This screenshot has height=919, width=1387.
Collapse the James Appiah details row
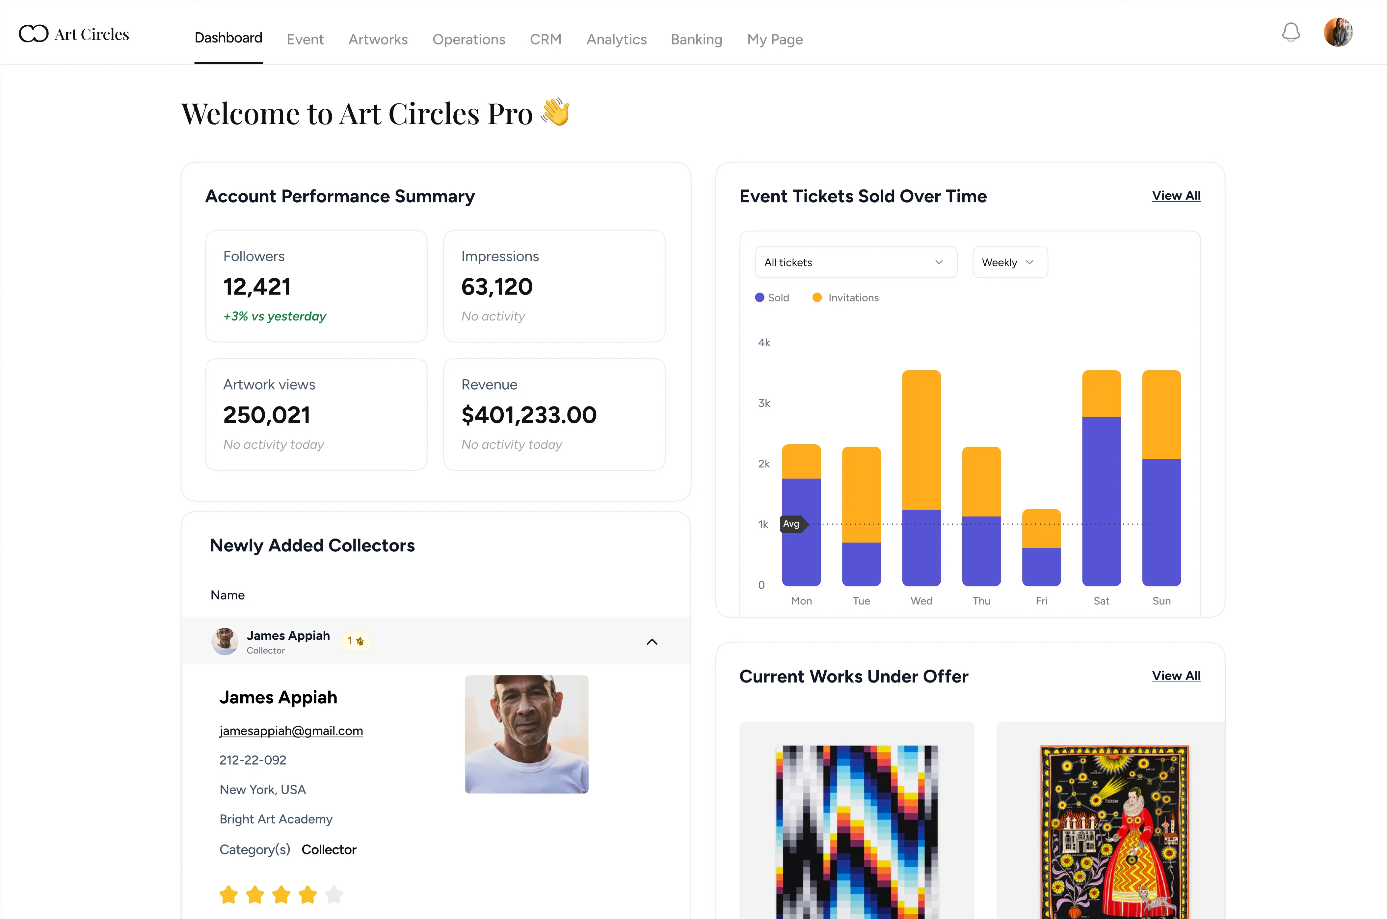point(651,641)
